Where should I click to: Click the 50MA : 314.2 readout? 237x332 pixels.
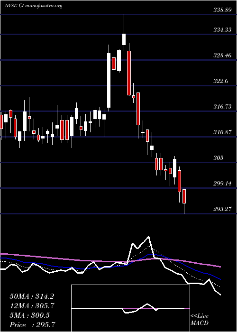point(32,296)
